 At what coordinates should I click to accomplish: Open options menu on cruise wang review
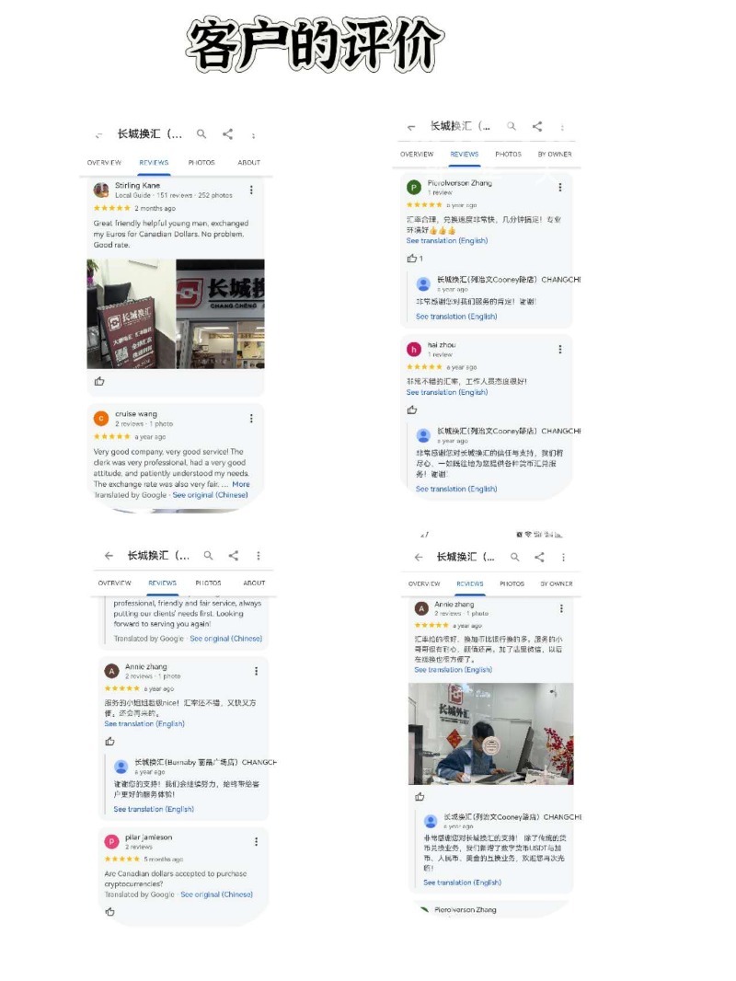[251, 418]
